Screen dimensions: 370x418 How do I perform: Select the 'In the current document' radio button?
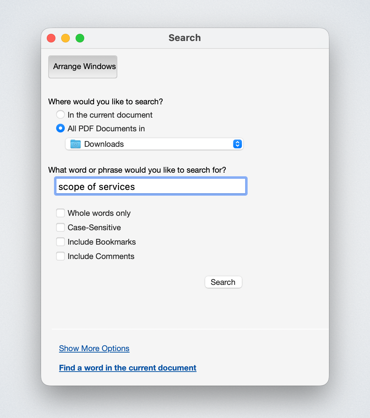click(60, 114)
